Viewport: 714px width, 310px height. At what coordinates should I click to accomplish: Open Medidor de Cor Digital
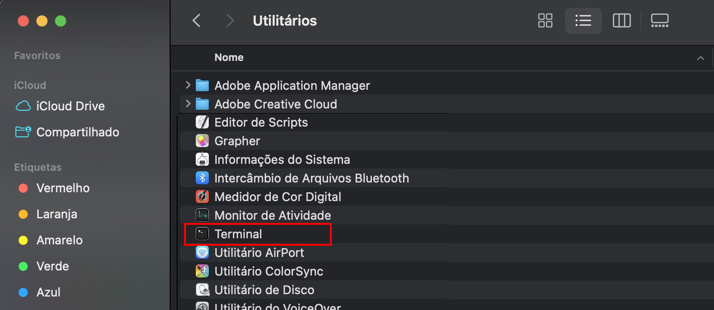tap(277, 196)
